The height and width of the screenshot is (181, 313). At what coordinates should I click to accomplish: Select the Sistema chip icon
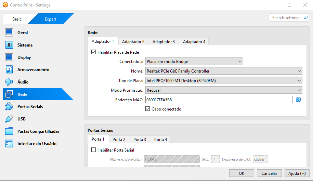9,45
